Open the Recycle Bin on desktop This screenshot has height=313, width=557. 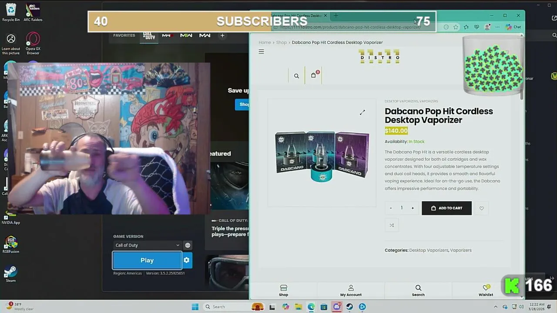(x=11, y=13)
